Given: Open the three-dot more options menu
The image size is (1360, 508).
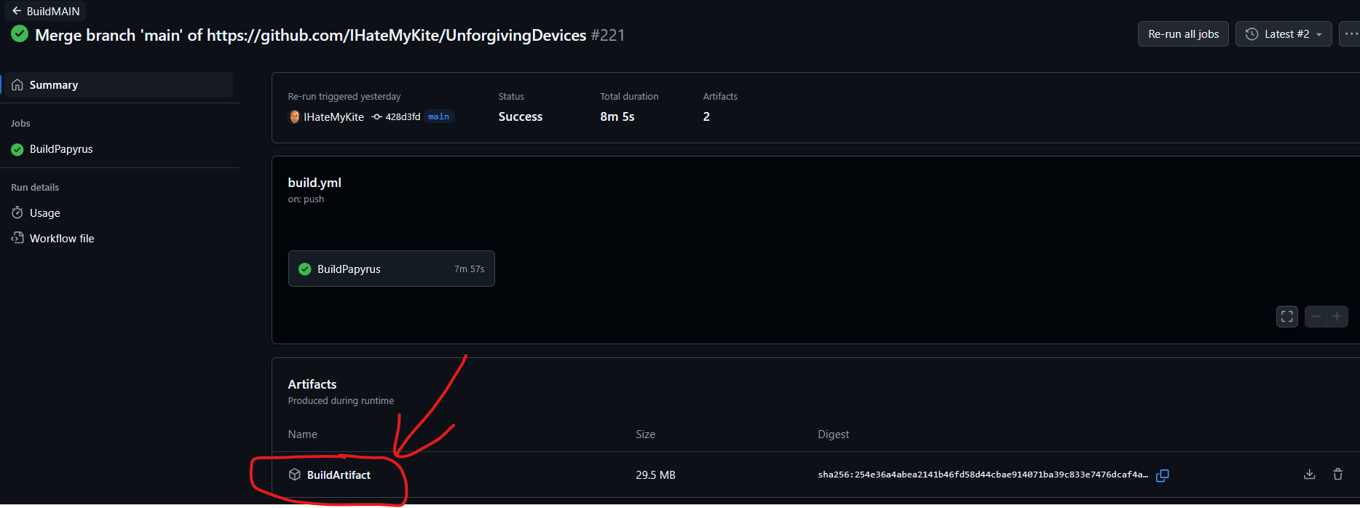Looking at the screenshot, I should click(1351, 34).
